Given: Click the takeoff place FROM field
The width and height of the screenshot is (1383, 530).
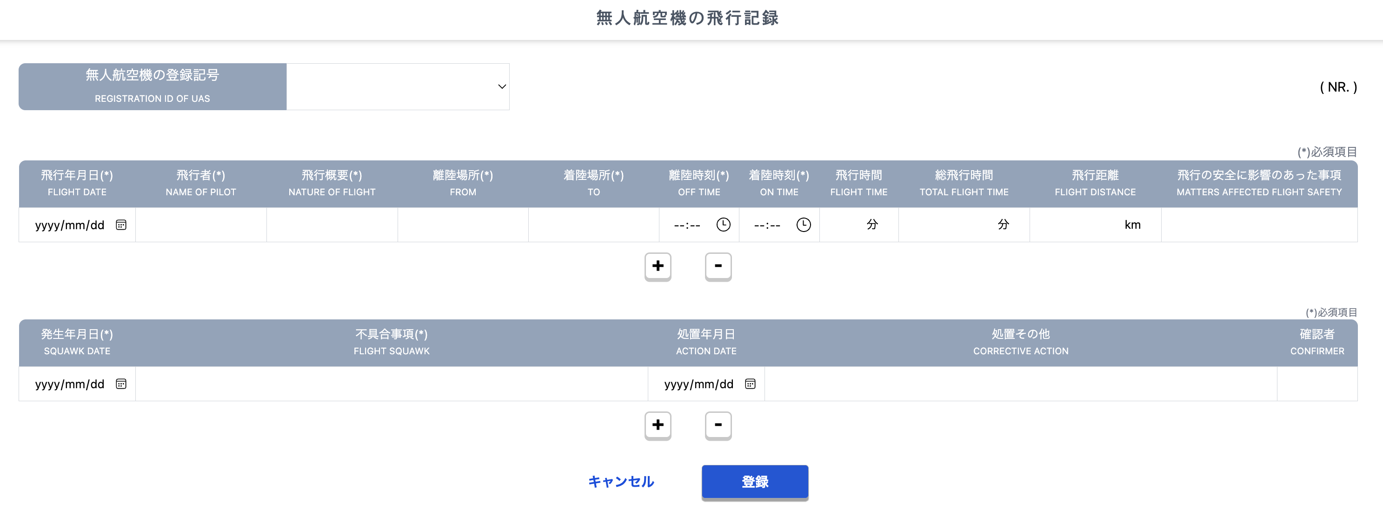Looking at the screenshot, I should pyautogui.click(x=463, y=225).
